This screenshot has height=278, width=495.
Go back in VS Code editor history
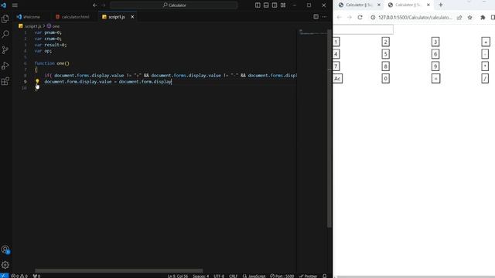pyautogui.click(x=94, y=5)
